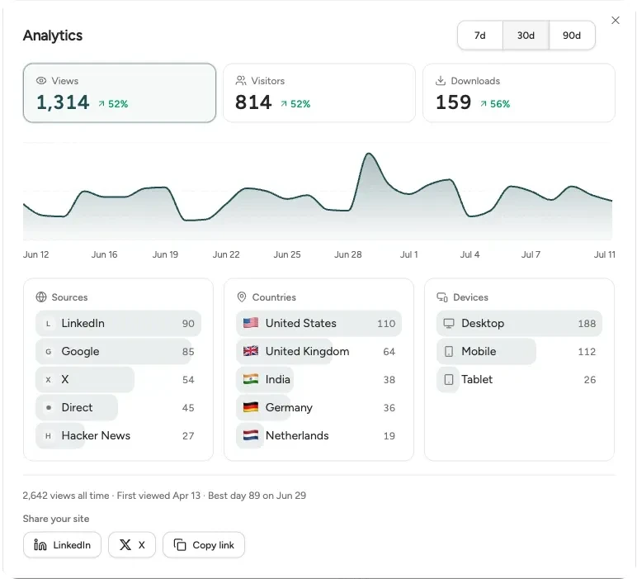The height and width of the screenshot is (579, 637).
Task: Click the 814 visitors total
Action: point(253,102)
